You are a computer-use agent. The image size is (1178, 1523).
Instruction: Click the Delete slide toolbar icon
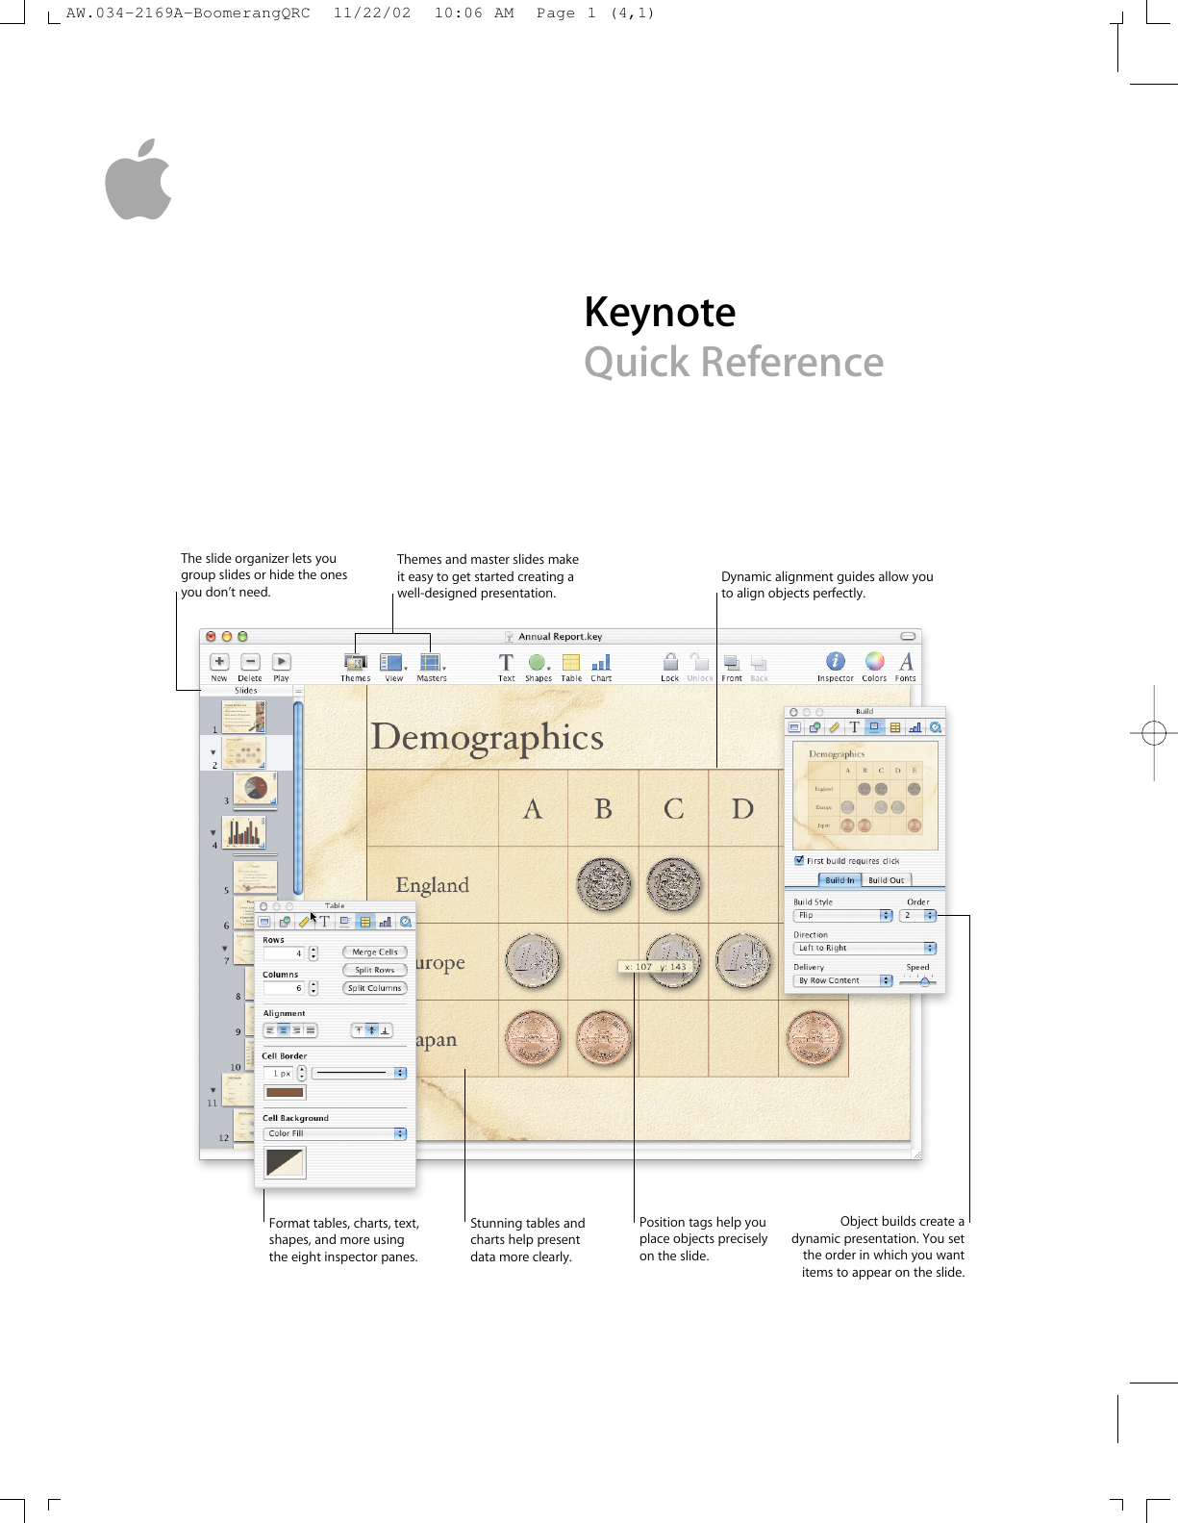250,662
